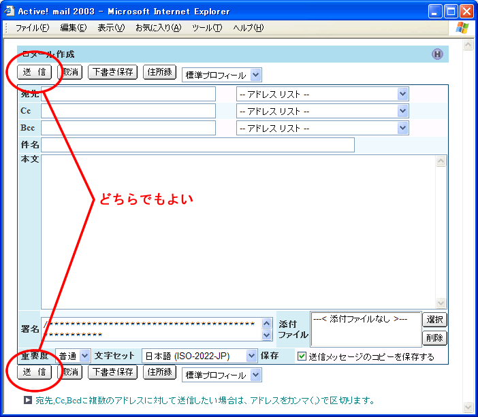This screenshot has width=478, height=417.
Task: Open the 重要度 priority dropdown
Action: click(73, 356)
